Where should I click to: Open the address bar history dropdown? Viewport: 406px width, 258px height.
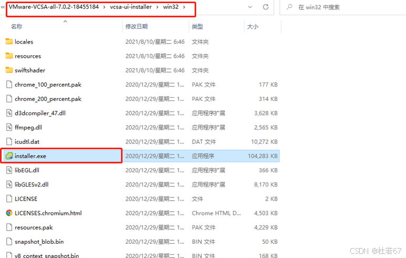click(250, 7)
